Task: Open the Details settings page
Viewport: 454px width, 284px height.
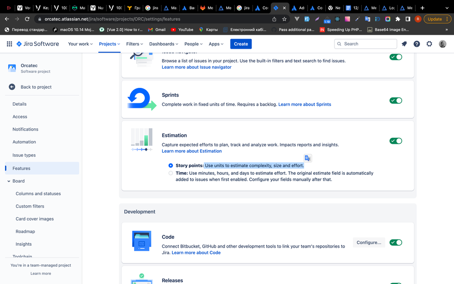Action: [20, 104]
